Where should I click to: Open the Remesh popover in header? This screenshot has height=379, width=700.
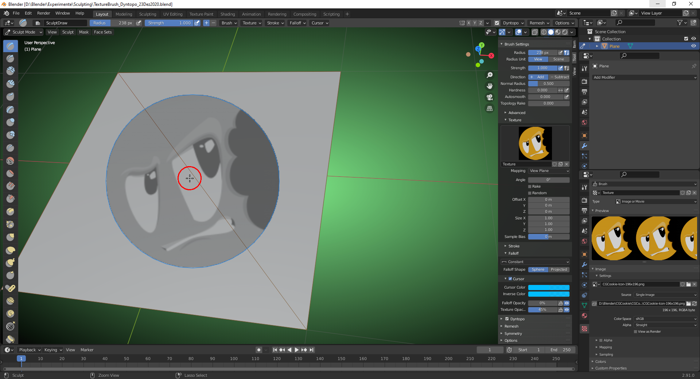coord(539,23)
